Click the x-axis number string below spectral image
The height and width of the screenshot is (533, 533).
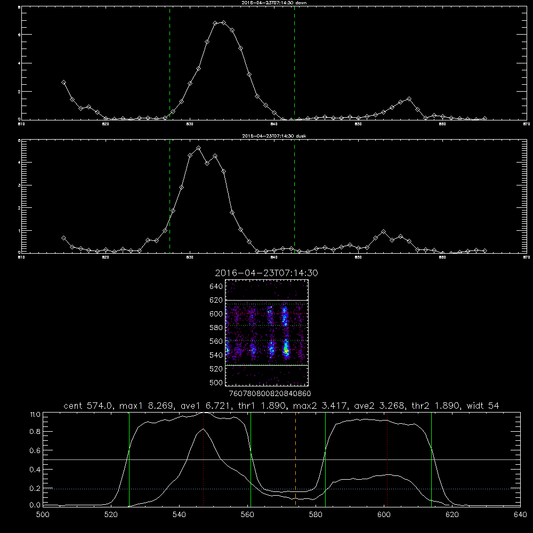point(270,393)
